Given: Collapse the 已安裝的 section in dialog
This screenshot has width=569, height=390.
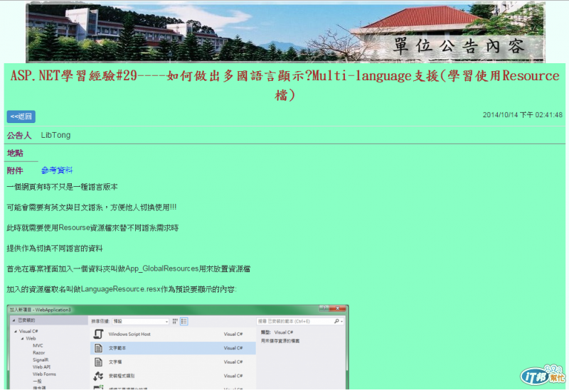Looking at the screenshot, I should tap(14, 320).
